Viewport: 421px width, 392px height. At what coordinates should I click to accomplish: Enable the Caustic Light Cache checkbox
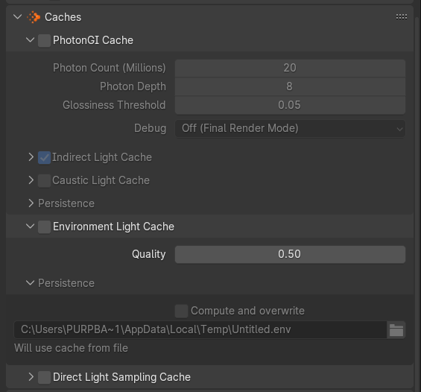click(44, 180)
